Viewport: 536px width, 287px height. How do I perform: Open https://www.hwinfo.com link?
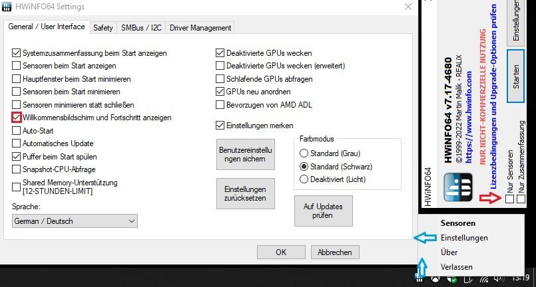coord(469,117)
